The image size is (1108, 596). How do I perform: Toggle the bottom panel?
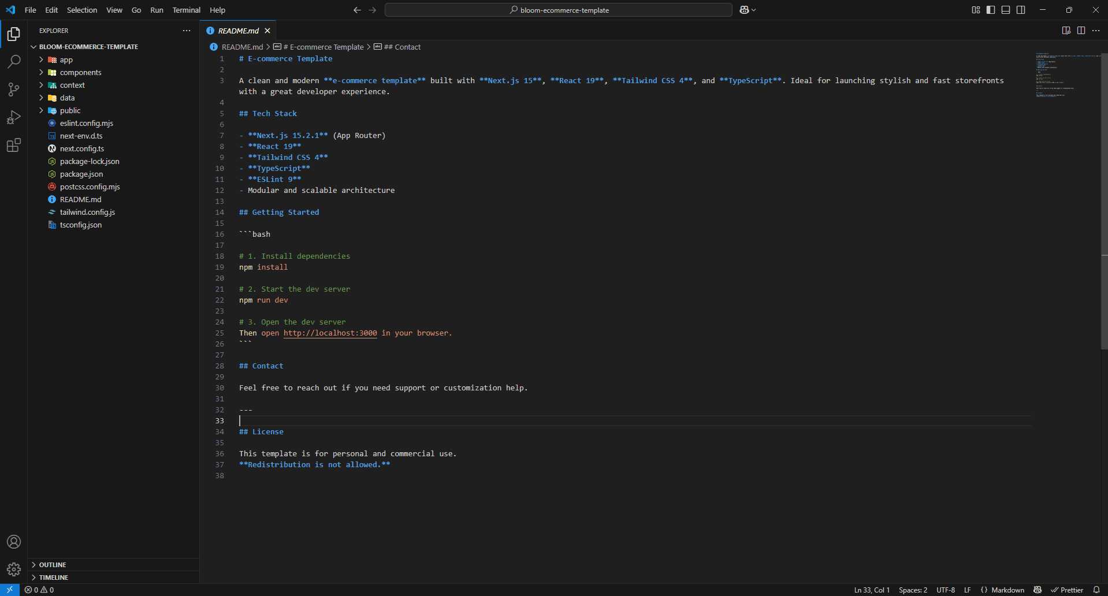click(x=1006, y=10)
